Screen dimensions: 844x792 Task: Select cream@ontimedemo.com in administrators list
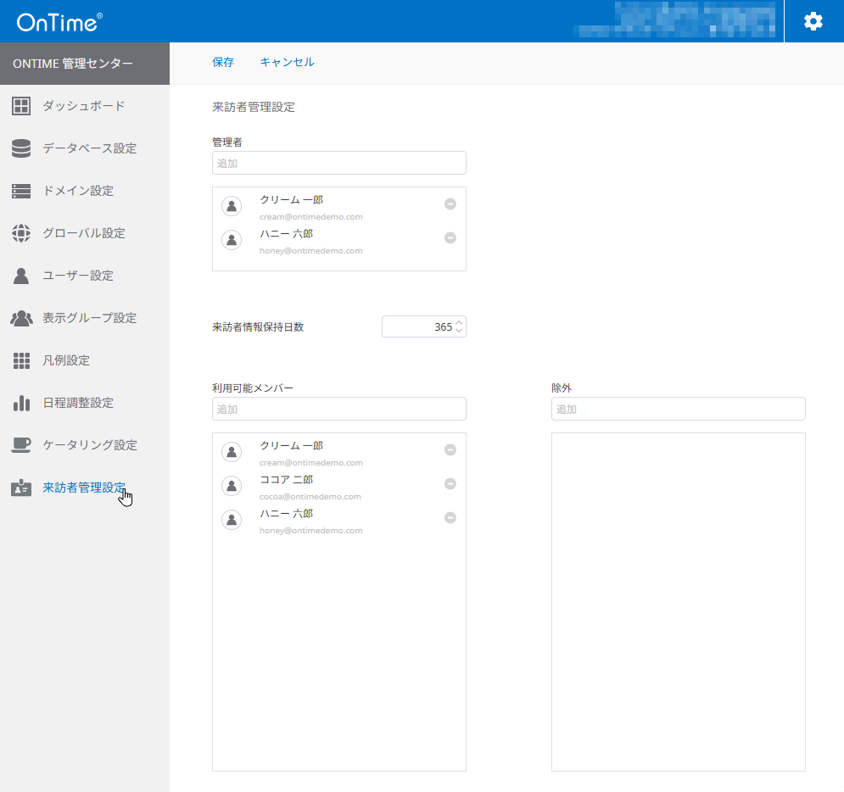(311, 217)
